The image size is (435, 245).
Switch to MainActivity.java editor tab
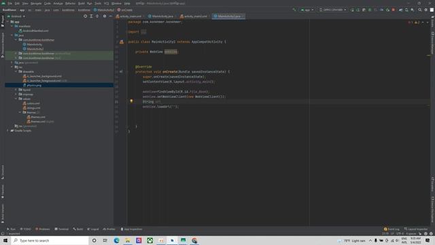click(x=161, y=16)
